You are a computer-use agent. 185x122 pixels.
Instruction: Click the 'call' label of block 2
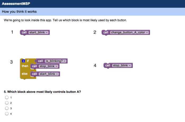(x=106, y=32)
